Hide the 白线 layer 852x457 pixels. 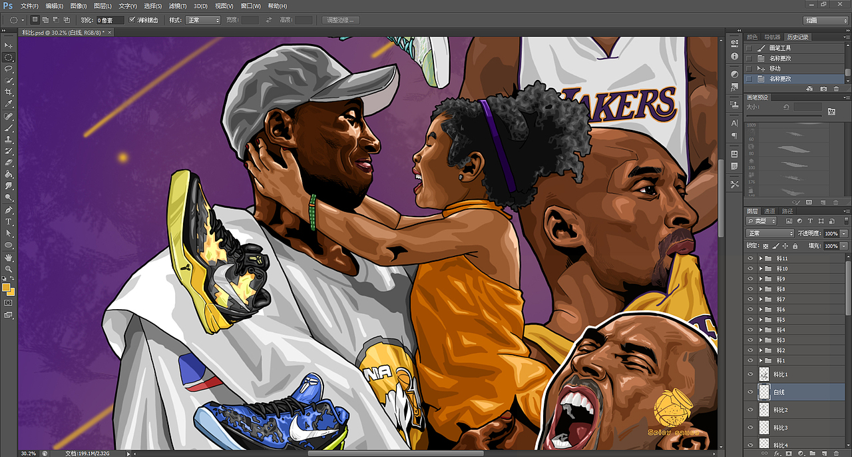[x=750, y=392]
